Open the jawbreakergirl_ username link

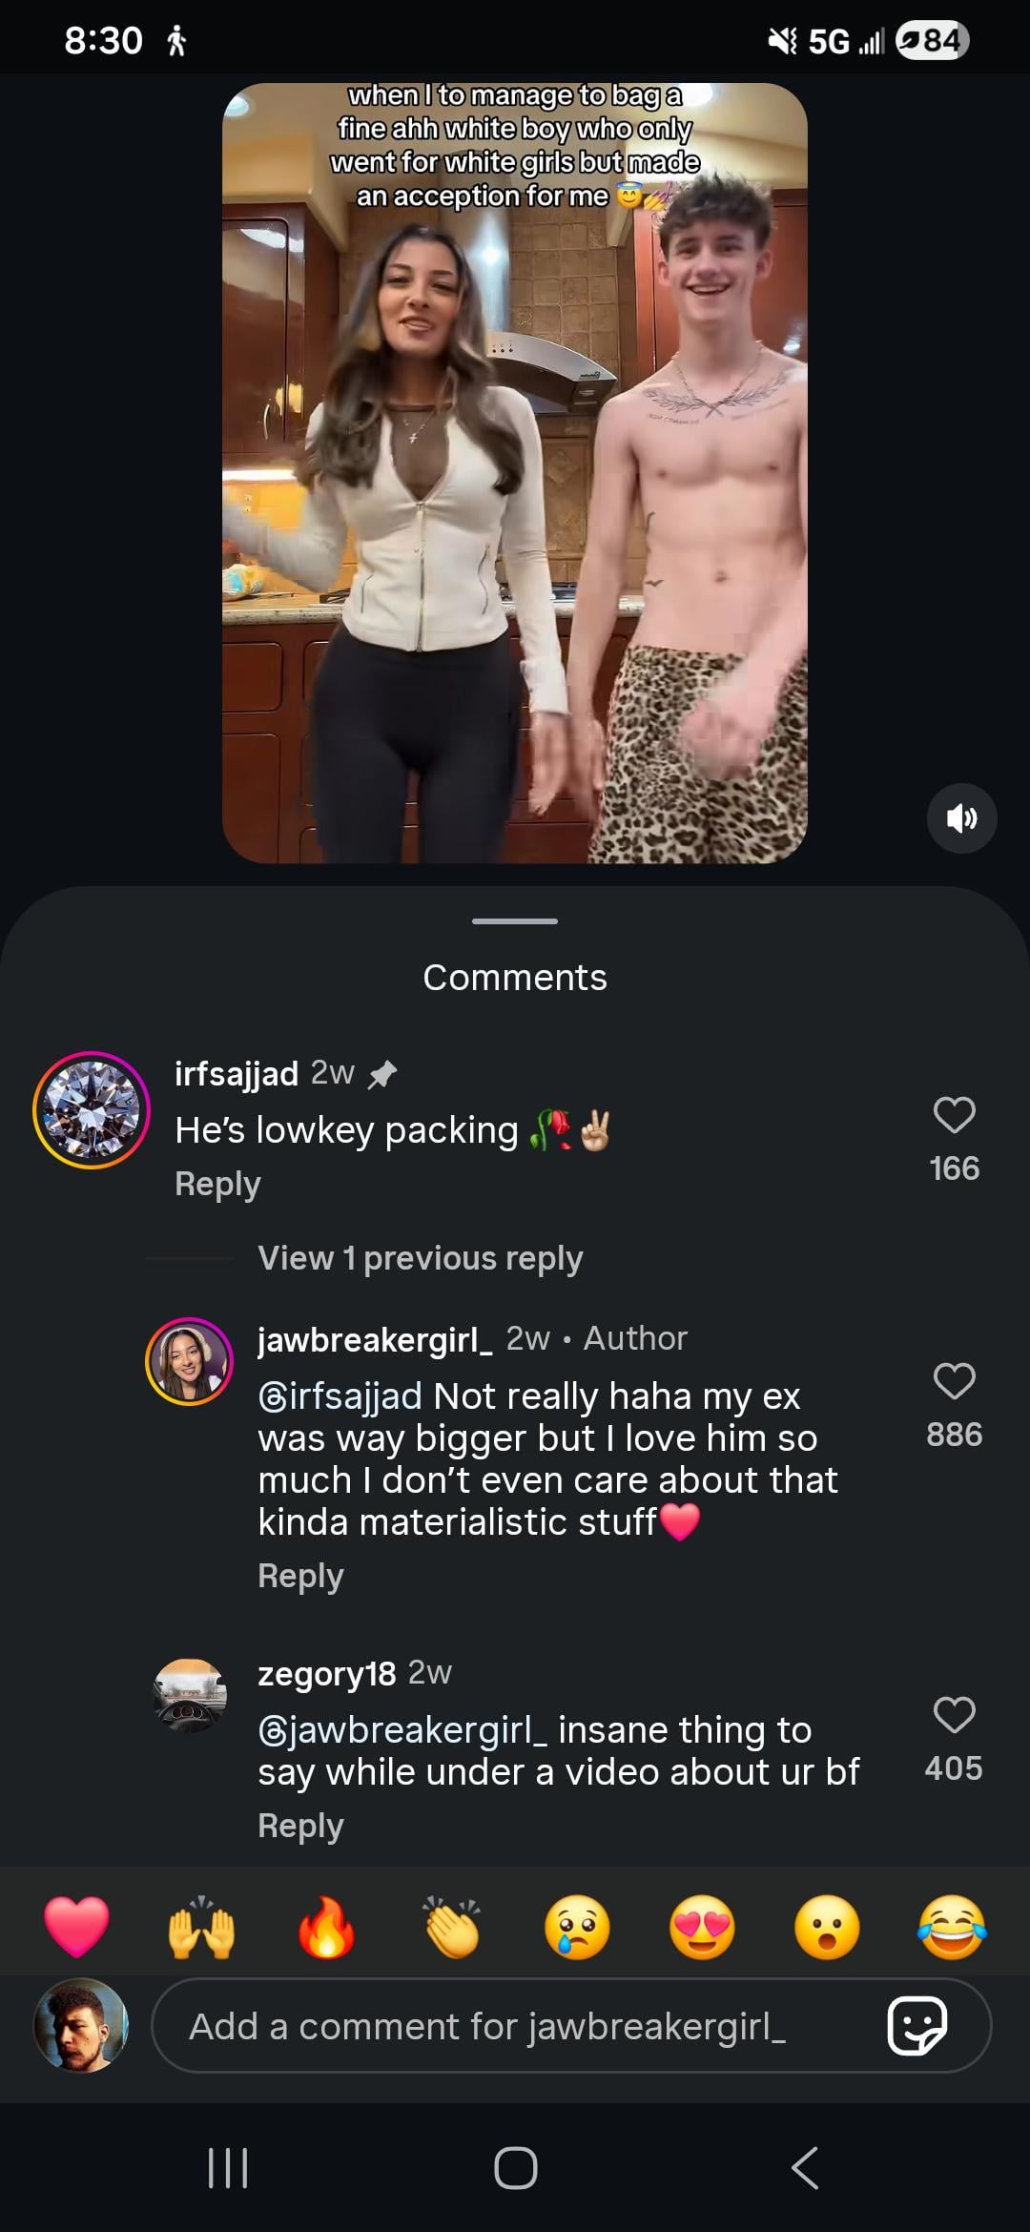click(x=375, y=1339)
